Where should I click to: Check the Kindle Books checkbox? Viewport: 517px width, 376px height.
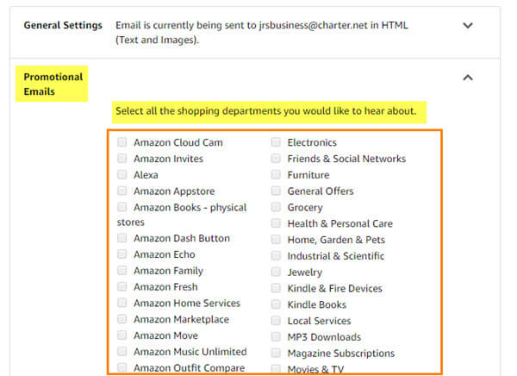click(276, 304)
